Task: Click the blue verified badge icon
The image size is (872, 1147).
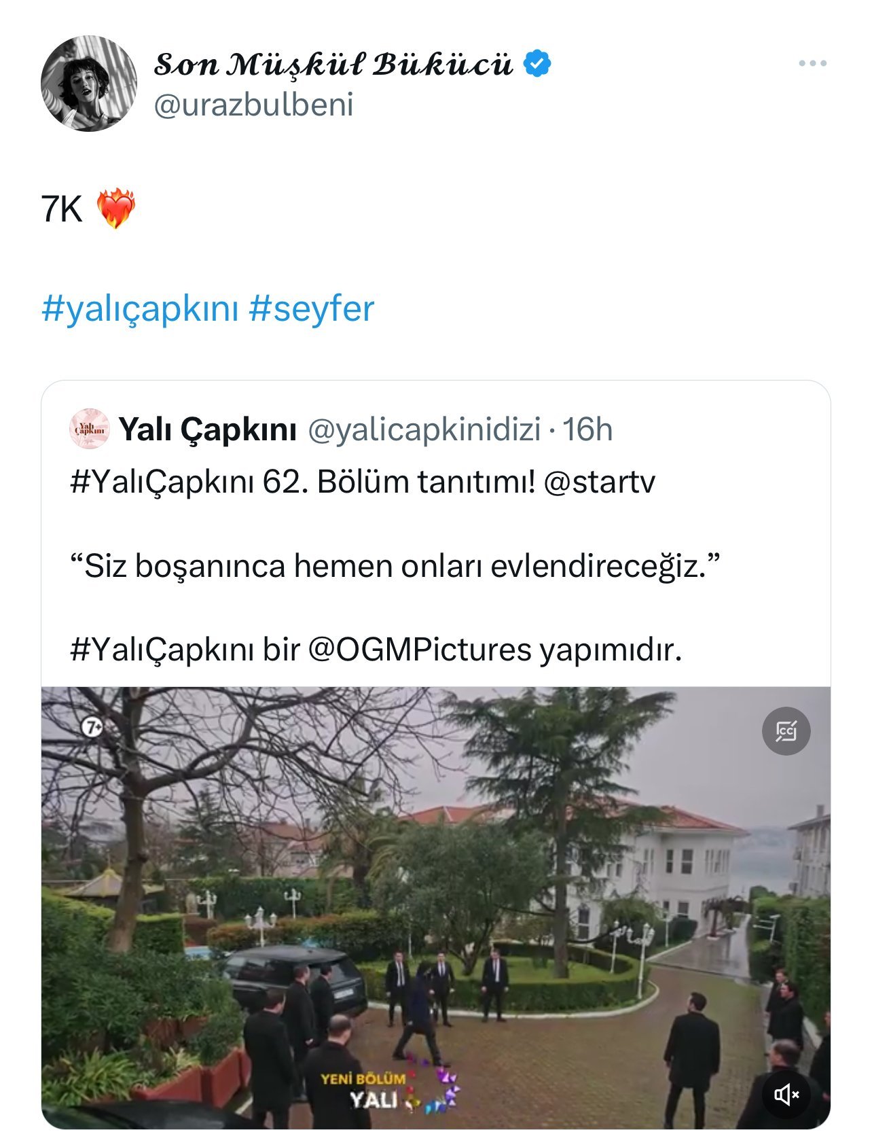Action: pos(537,63)
